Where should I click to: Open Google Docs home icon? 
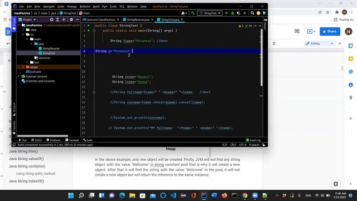8,32
